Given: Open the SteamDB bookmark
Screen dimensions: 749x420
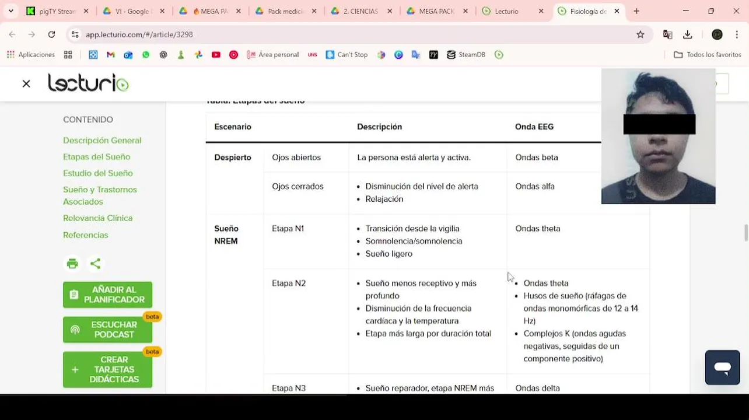Looking at the screenshot, I should 466,54.
